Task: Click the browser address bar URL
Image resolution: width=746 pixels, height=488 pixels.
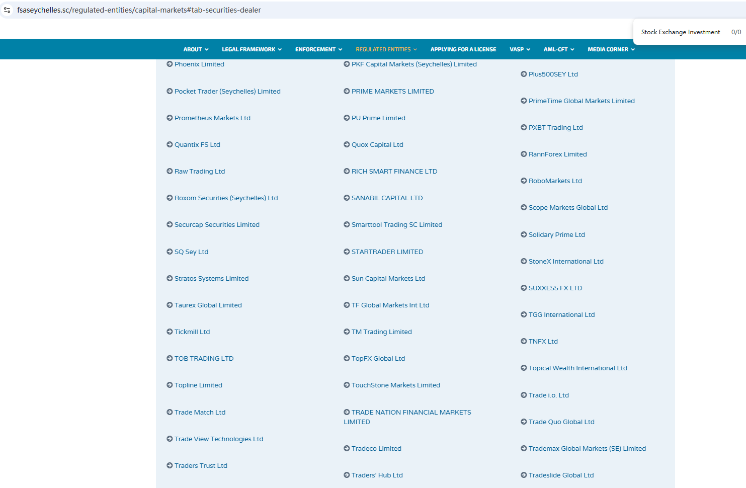Action: 139,10
